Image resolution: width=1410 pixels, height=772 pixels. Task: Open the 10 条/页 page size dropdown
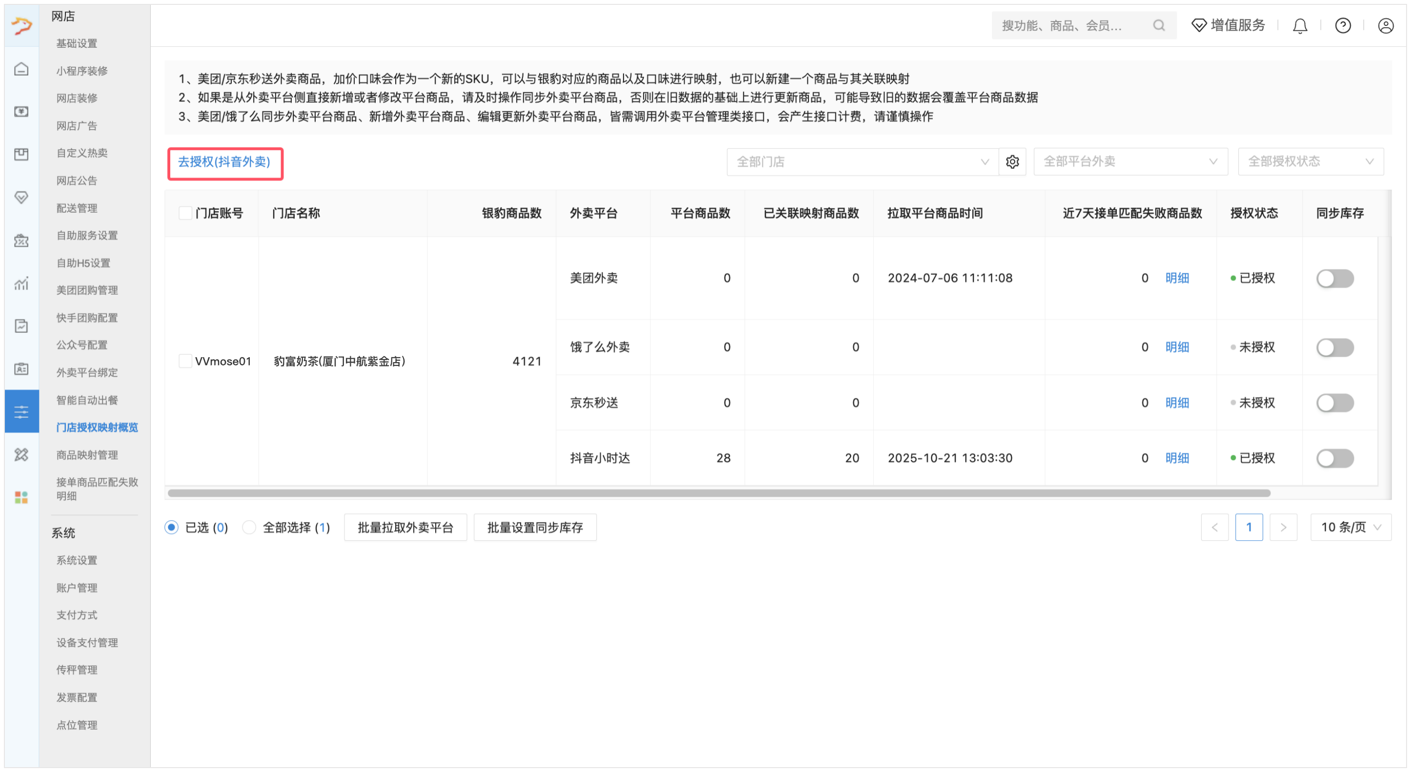(x=1350, y=527)
